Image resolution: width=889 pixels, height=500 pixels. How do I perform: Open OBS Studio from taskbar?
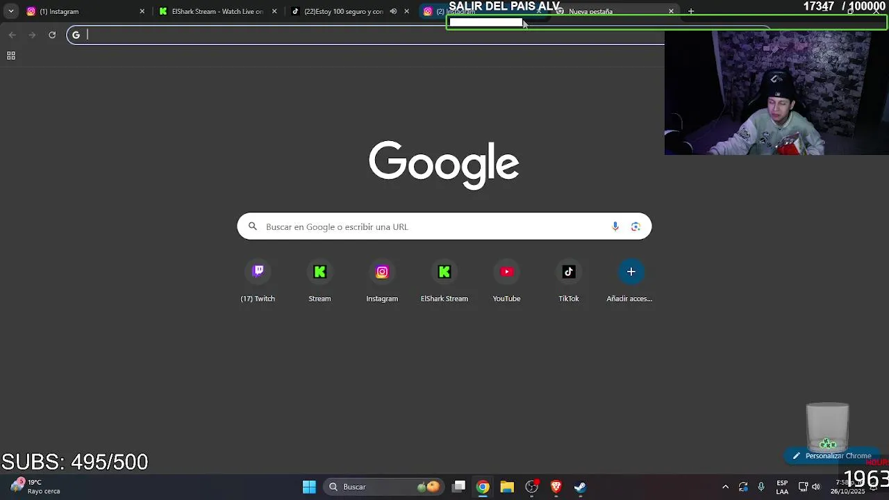point(531,487)
